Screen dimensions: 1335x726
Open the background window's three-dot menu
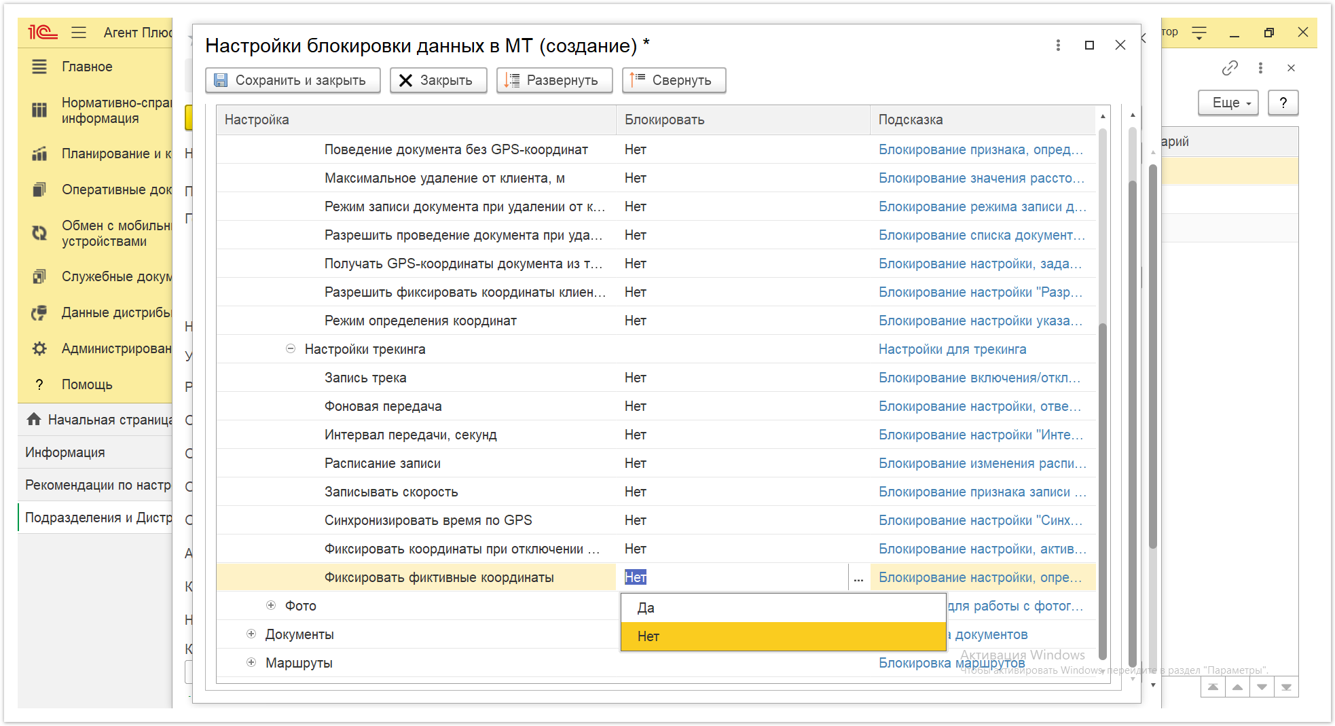pos(1260,68)
